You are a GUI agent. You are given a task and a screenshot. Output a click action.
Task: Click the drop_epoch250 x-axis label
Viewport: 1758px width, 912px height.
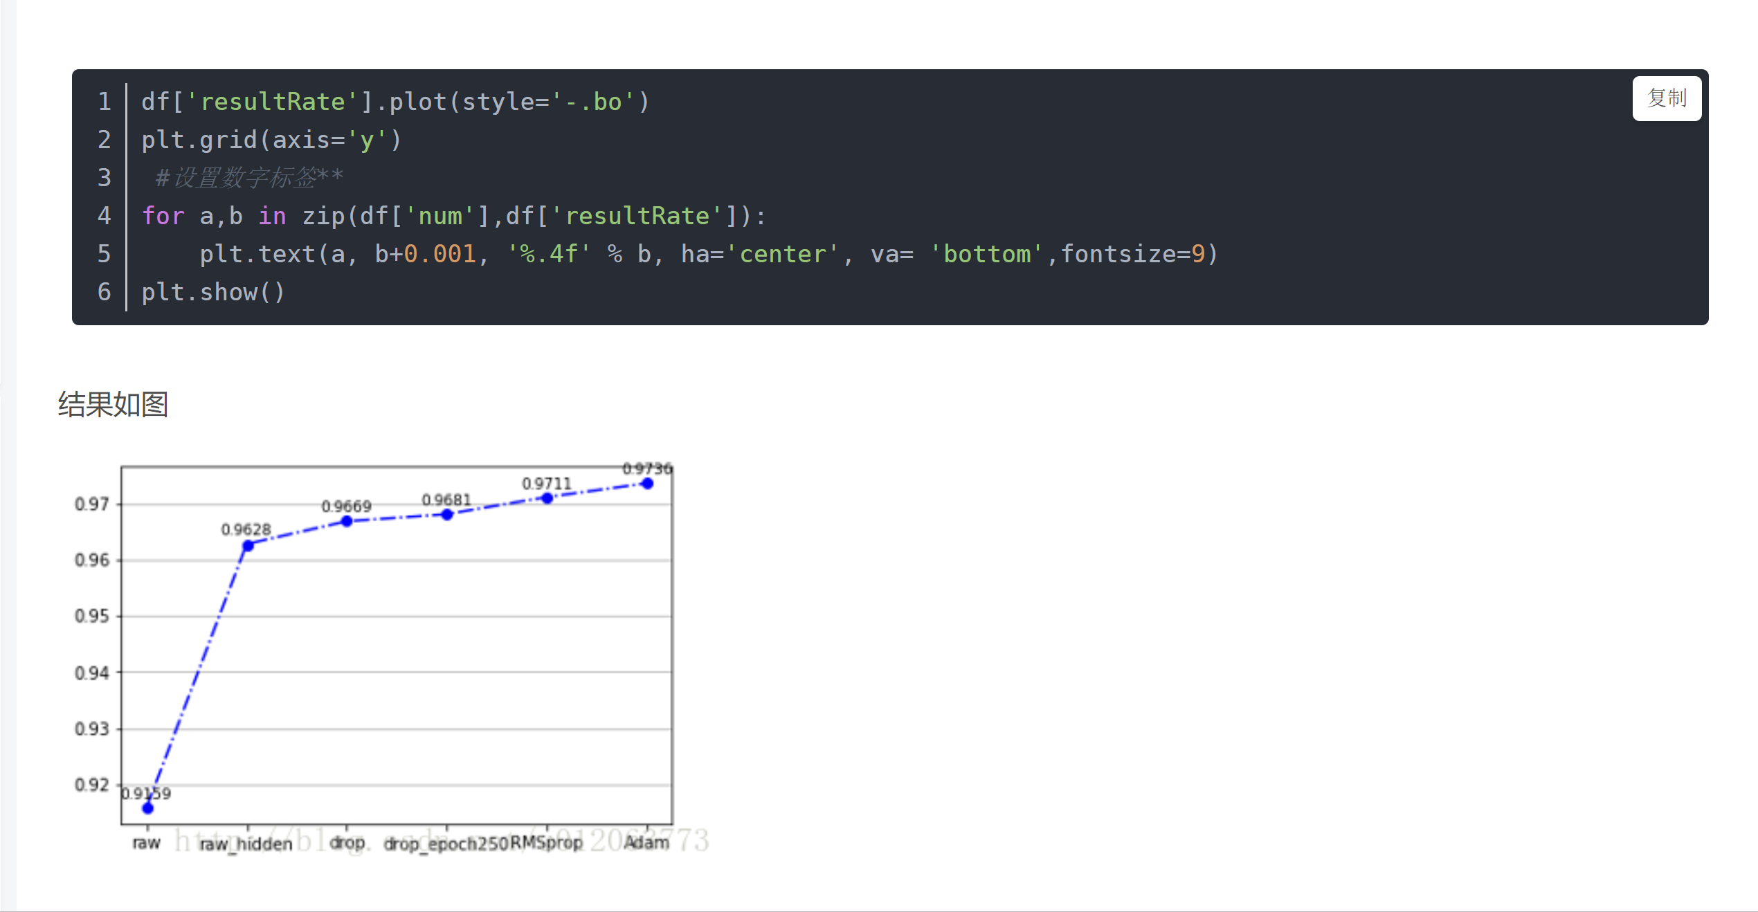(446, 844)
